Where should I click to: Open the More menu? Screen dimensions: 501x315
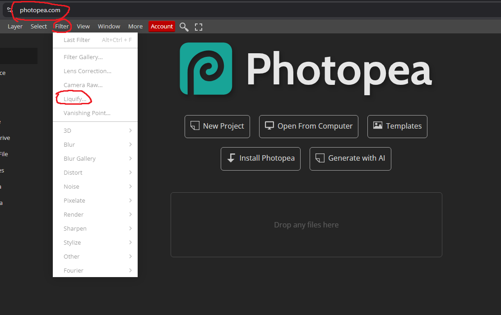(x=135, y=27)
